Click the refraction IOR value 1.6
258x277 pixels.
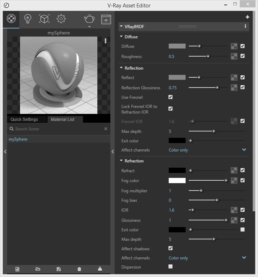(171, 210)
